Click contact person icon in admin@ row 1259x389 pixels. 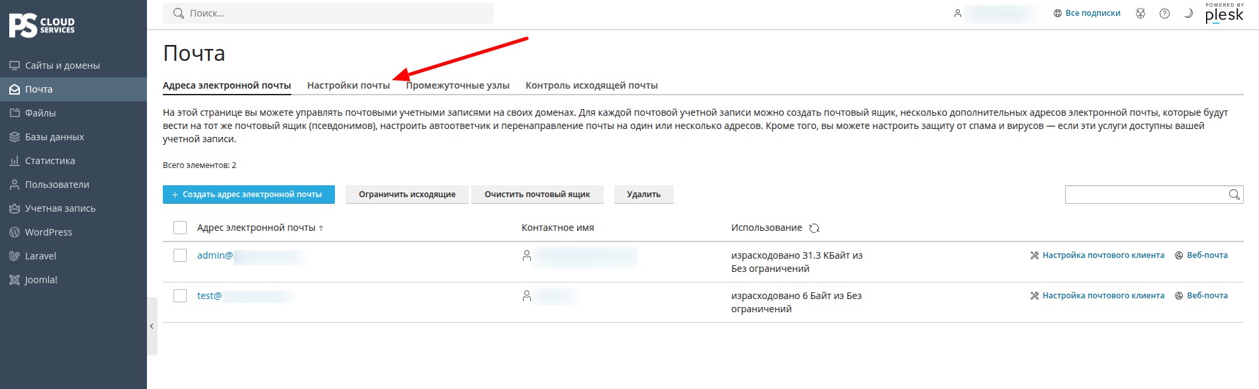pyautogui.click(x=527, y=255)
